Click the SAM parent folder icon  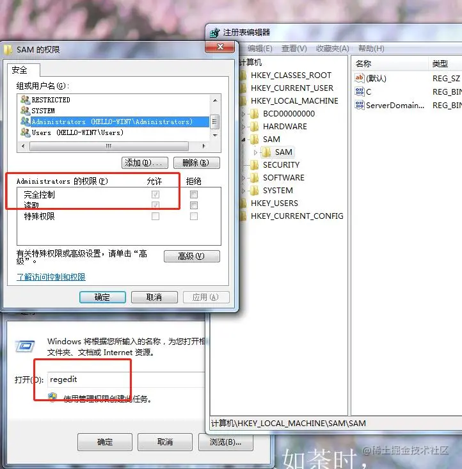[255, 139]
